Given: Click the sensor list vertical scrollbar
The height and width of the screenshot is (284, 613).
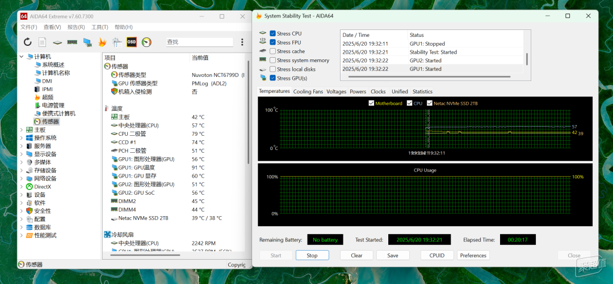Looking at the screenshot, I should [248, 112].
